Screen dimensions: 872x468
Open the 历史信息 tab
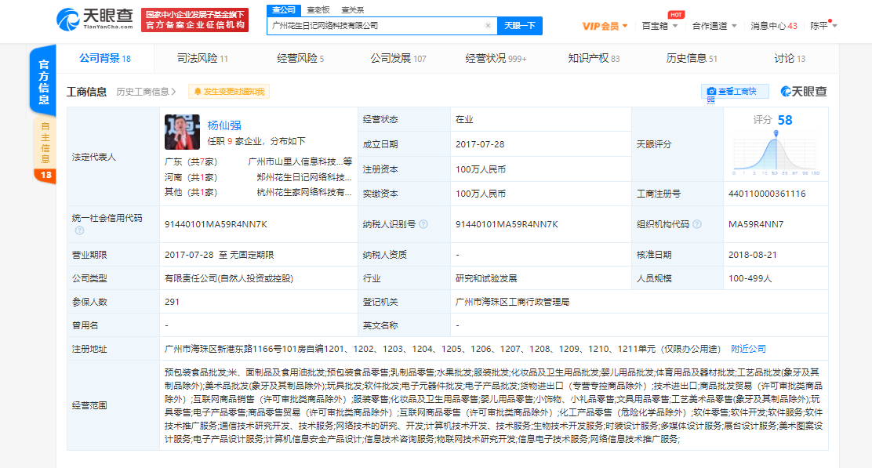point(692,58)
